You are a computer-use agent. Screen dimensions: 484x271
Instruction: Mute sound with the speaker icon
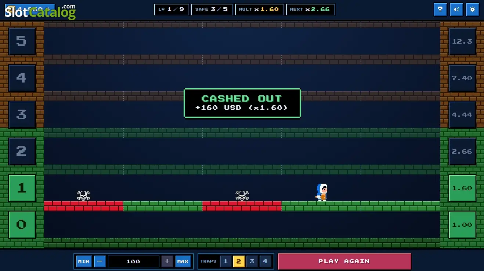(456, 10)
